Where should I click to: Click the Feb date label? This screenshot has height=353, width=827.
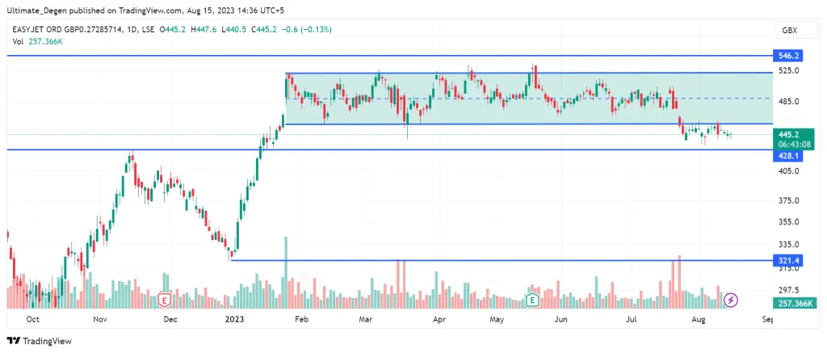(300, 319)
